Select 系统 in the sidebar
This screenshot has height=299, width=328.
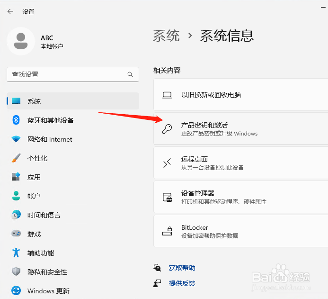pos(73,101)
